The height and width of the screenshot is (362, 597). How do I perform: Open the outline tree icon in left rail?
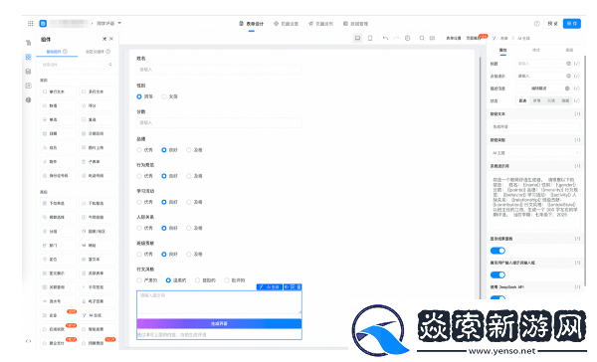pos(29,43)
